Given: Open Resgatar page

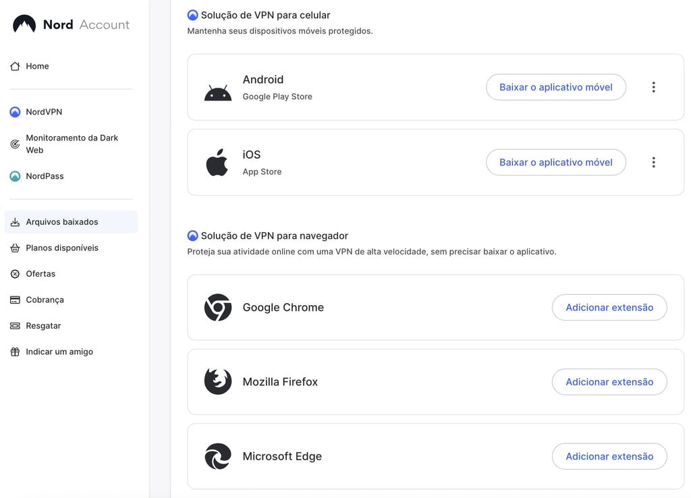Looking at the screenshot, I should click(x=71, y=326).
